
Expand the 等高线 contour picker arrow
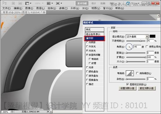(133, 73)
